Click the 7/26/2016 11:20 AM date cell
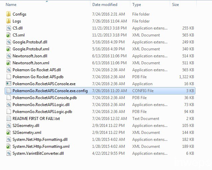Image resolution: width=212 pixels, height=170 pixels. [109, 91]
